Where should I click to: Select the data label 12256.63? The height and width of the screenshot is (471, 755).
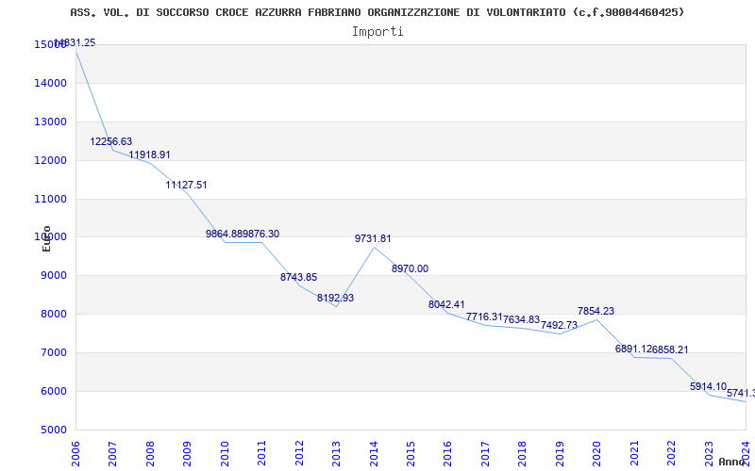point(110,142)
